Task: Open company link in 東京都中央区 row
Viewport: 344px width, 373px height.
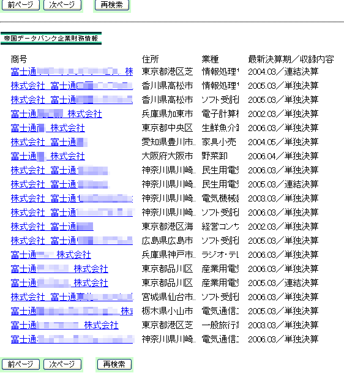Action: (48, 128)
